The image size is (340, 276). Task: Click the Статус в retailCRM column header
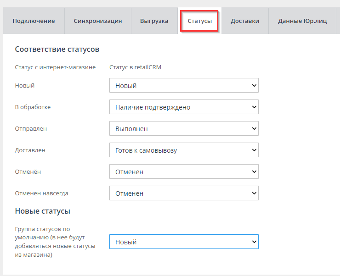tap(135, 67)
